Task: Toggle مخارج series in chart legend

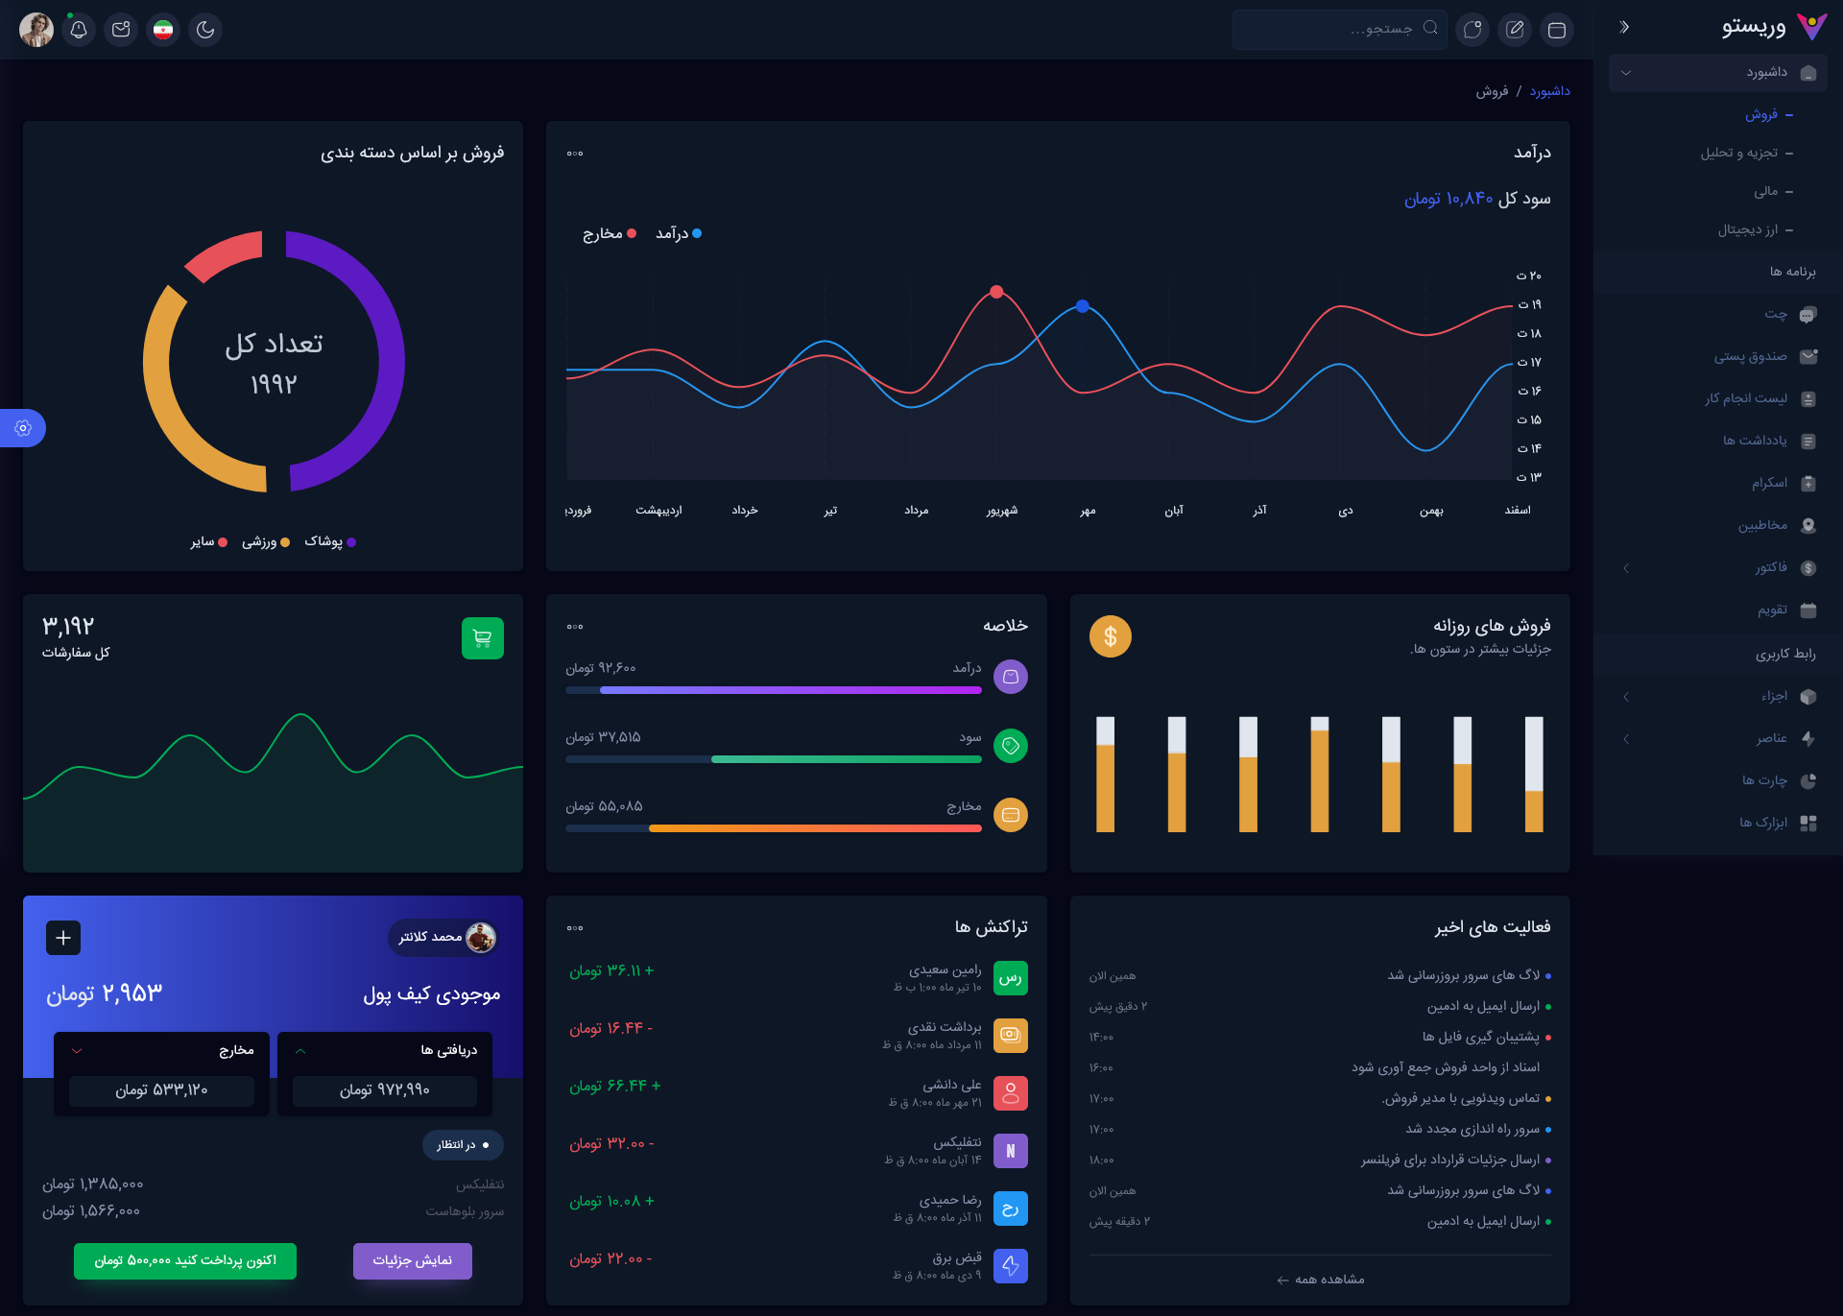Action: pos(610,233)
